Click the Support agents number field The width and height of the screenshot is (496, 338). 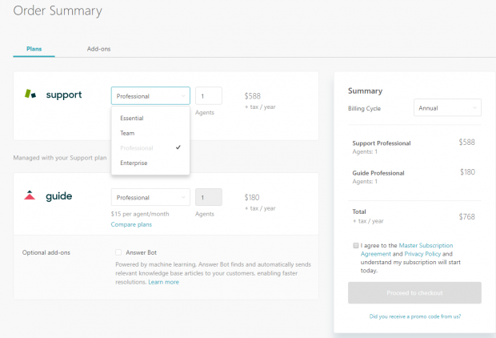(209, 95)
